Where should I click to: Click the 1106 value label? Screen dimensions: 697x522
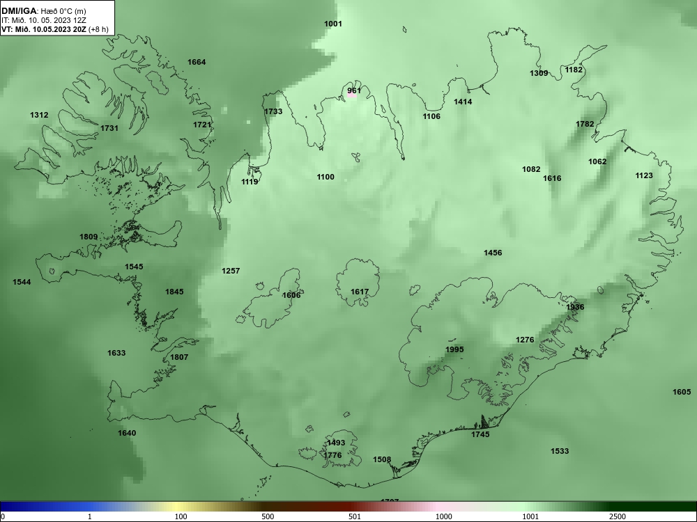point(431,116)
